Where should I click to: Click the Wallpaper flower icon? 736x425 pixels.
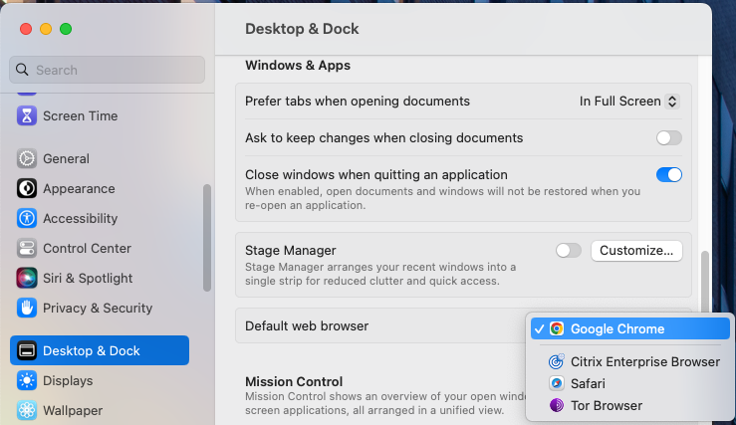pos(27,410)
